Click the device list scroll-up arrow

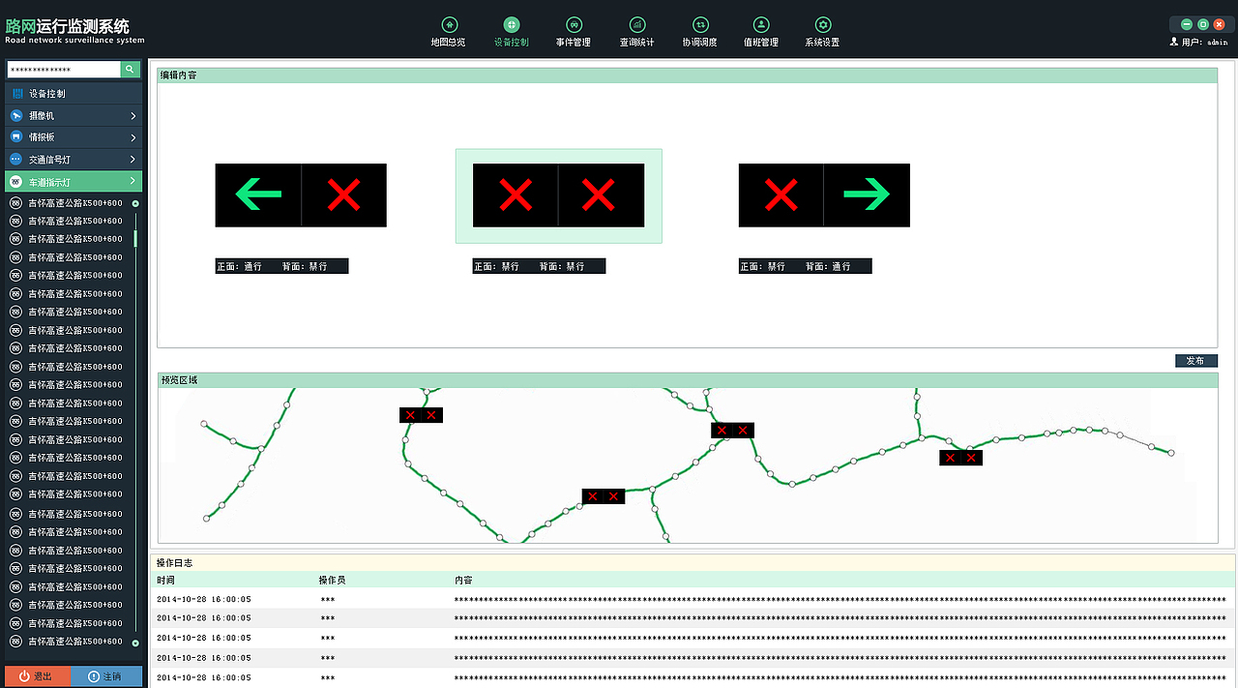click(x=135, y=203)
